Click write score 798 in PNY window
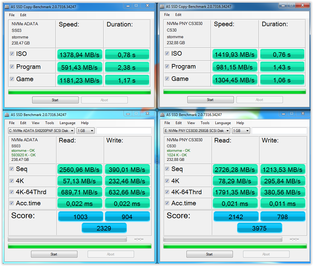 (x=283, y=216)
